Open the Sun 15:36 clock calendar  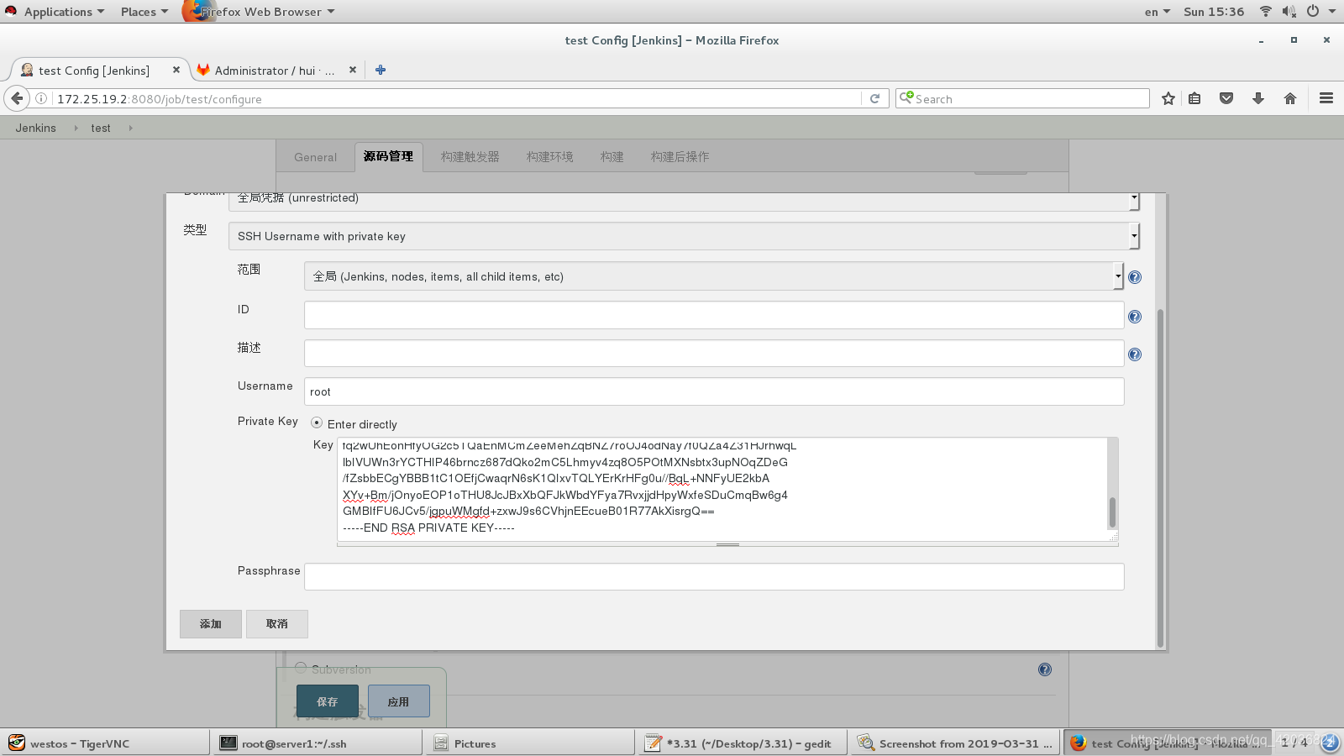[1214, 12]
